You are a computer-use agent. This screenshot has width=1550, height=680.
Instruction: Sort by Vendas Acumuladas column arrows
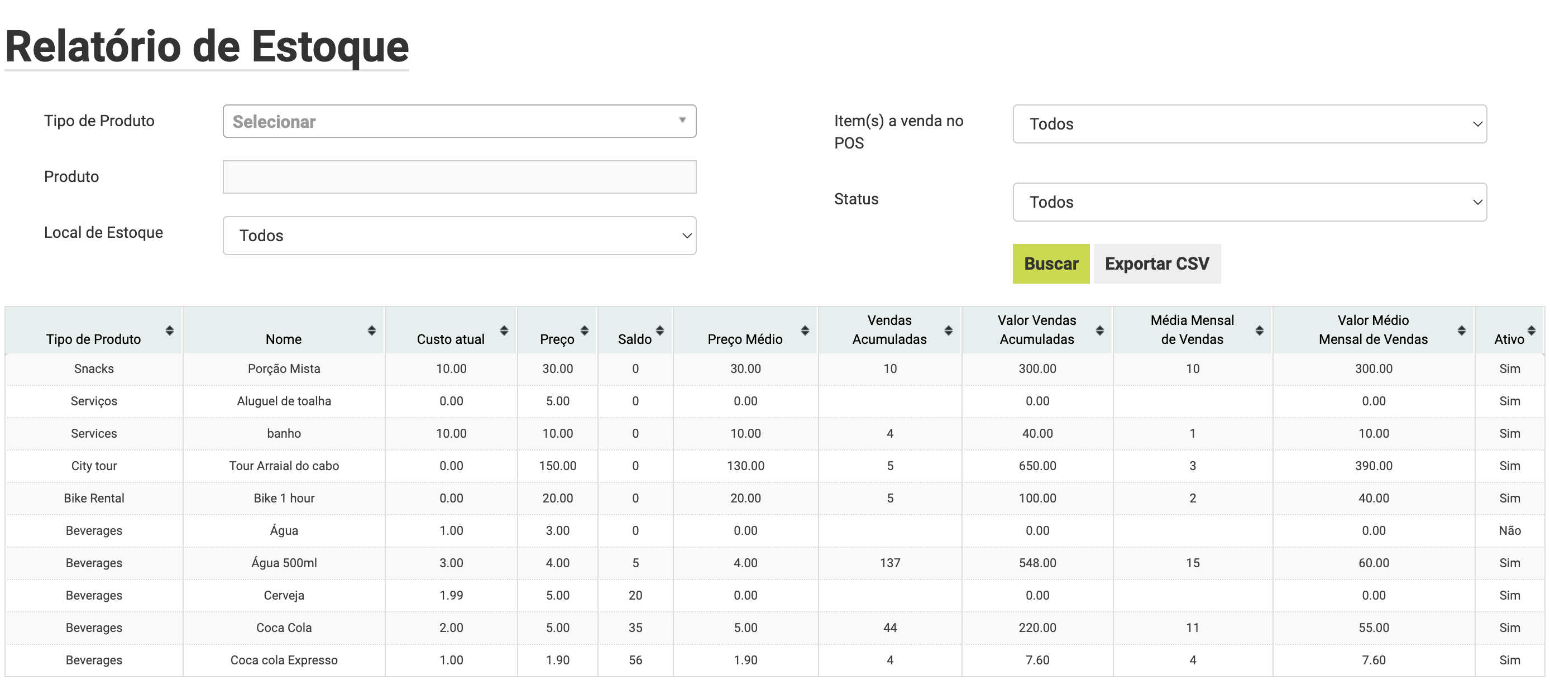(948, 331)
